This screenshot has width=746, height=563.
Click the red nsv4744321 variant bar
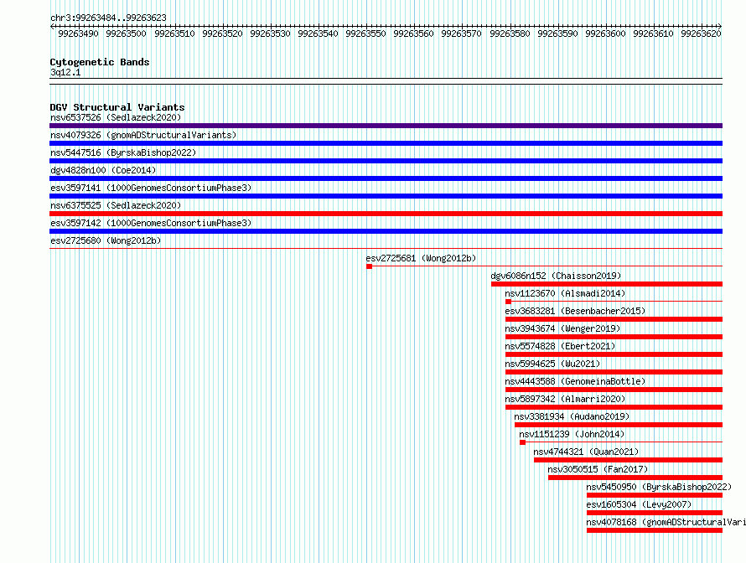(628, 460)
